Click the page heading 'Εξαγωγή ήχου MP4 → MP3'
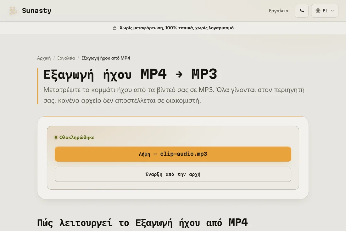The width and height of the screenshot is (346, 231). point(130,74)
